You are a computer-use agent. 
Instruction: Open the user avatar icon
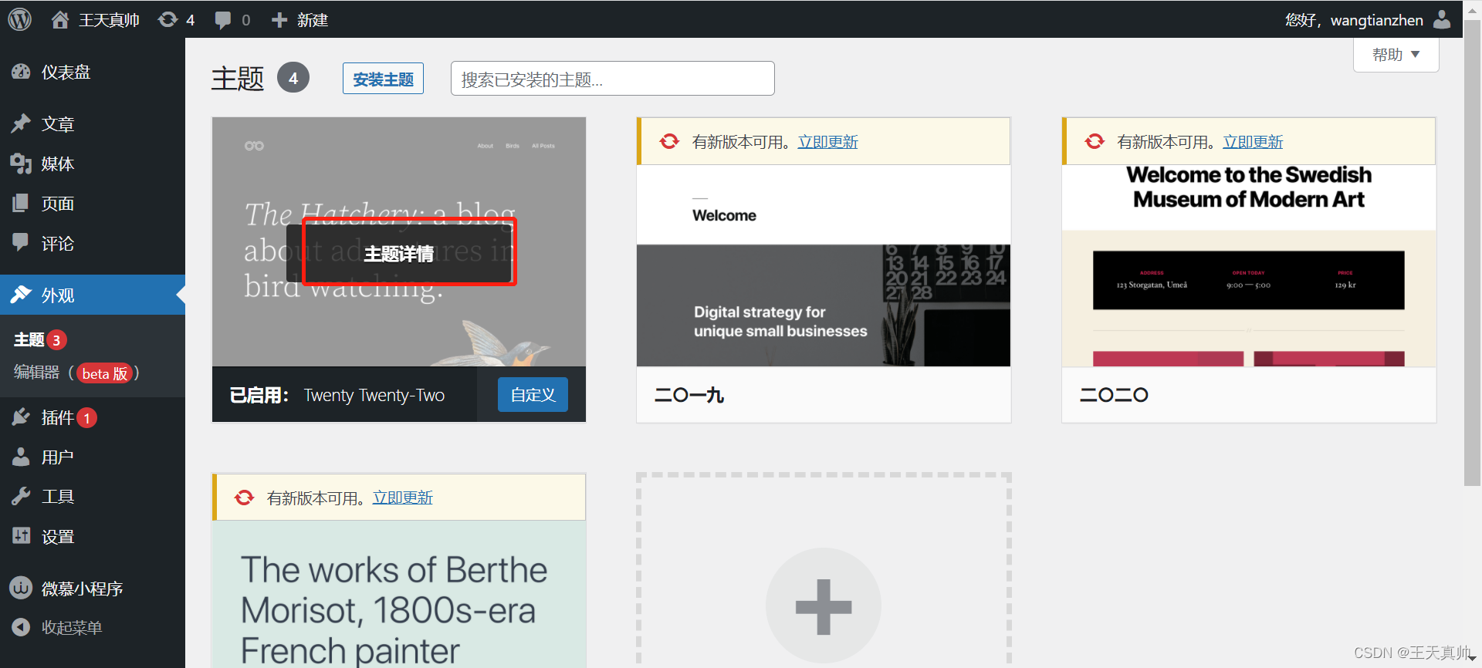(x=1442, y=19)
